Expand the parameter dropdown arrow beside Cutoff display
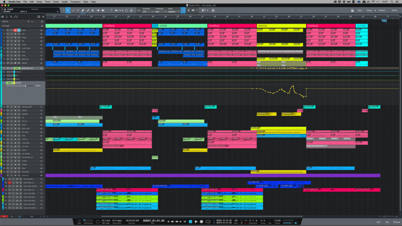This screenshot has height=226, width=402. tap(57, 12)
